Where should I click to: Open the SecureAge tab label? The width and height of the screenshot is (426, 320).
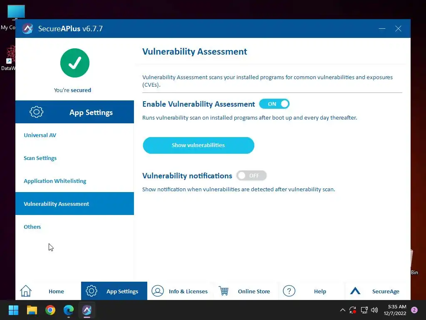386,291
